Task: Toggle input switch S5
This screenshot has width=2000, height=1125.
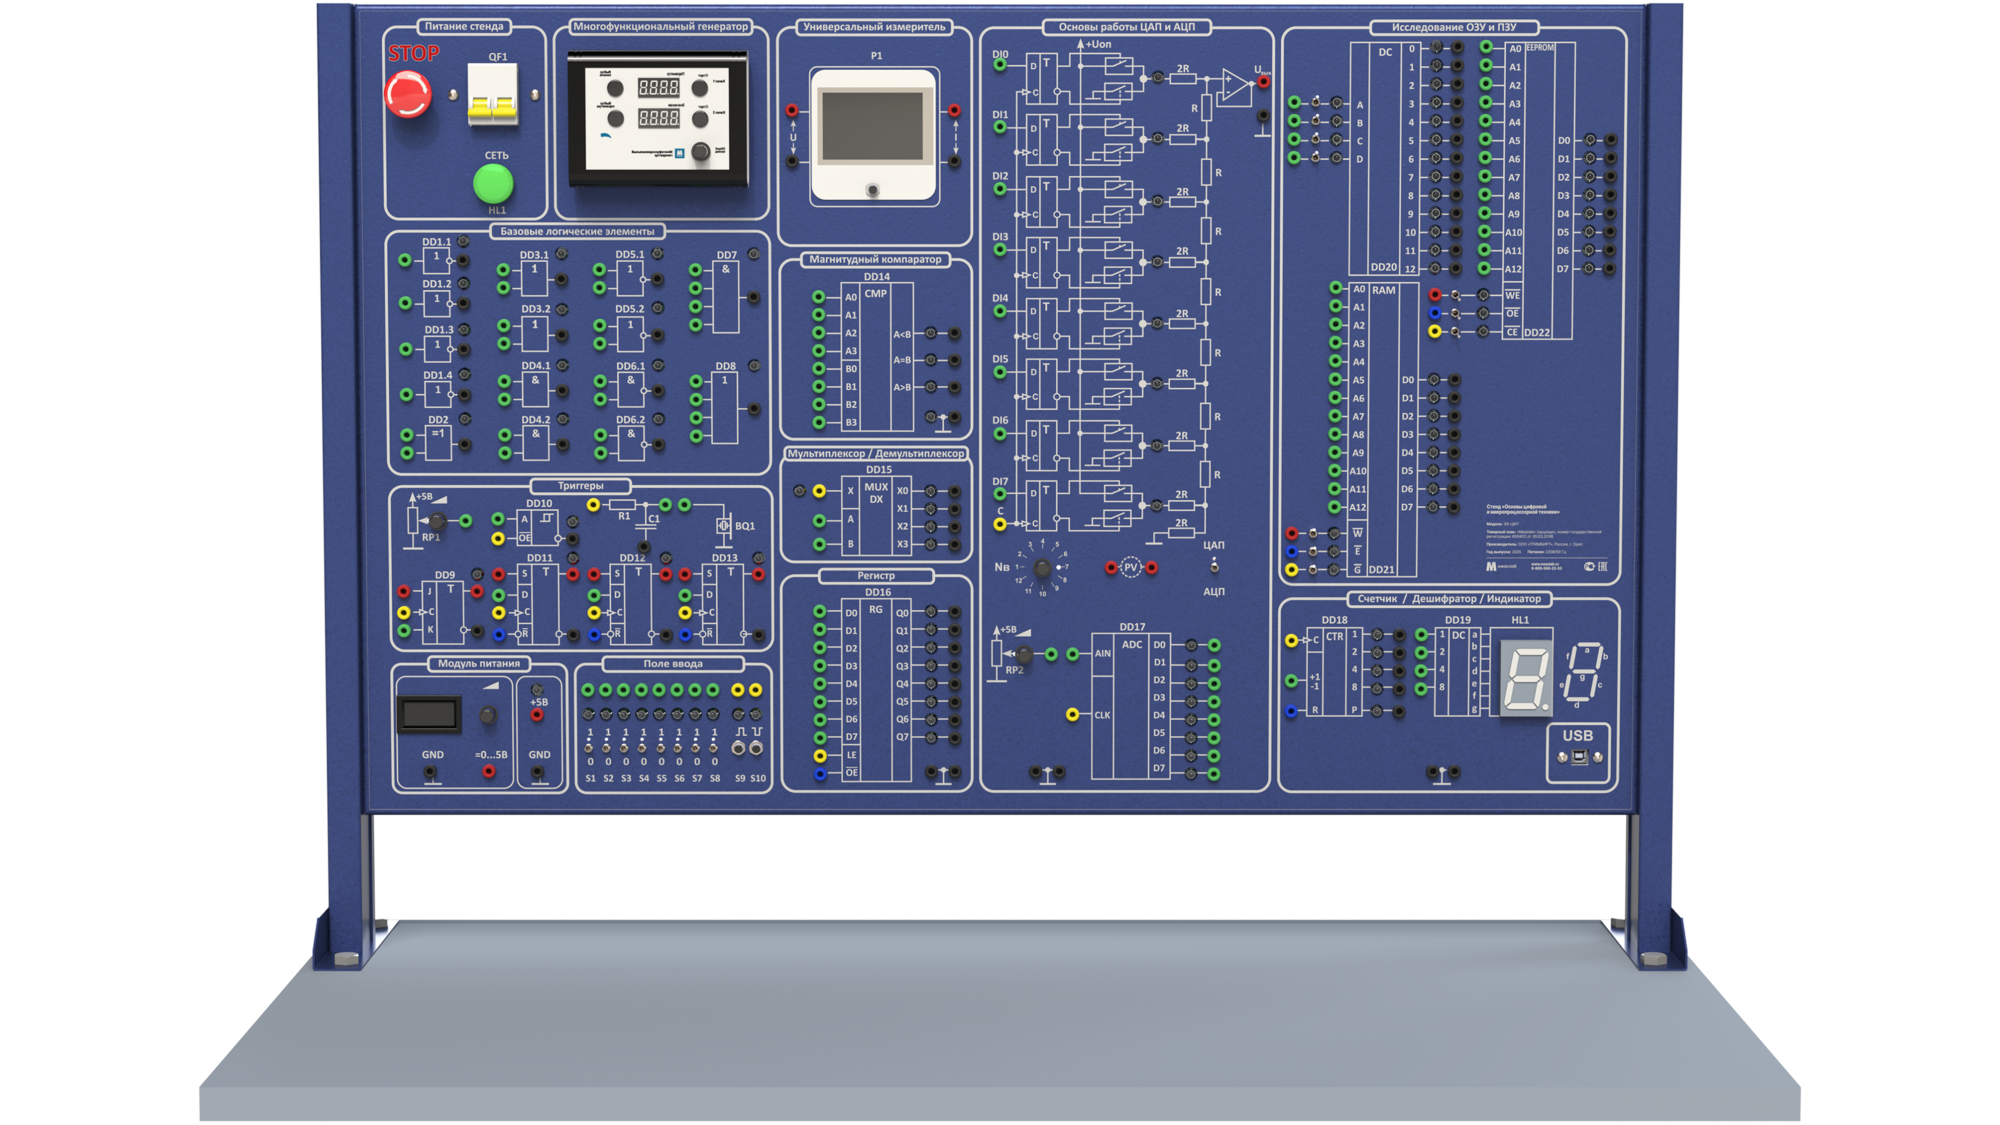Action: (x=661, y=747)
